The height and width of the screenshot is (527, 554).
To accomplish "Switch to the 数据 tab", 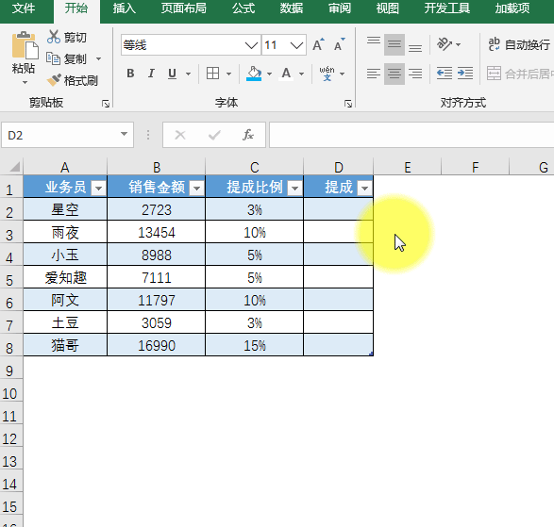I will point(292,8).
